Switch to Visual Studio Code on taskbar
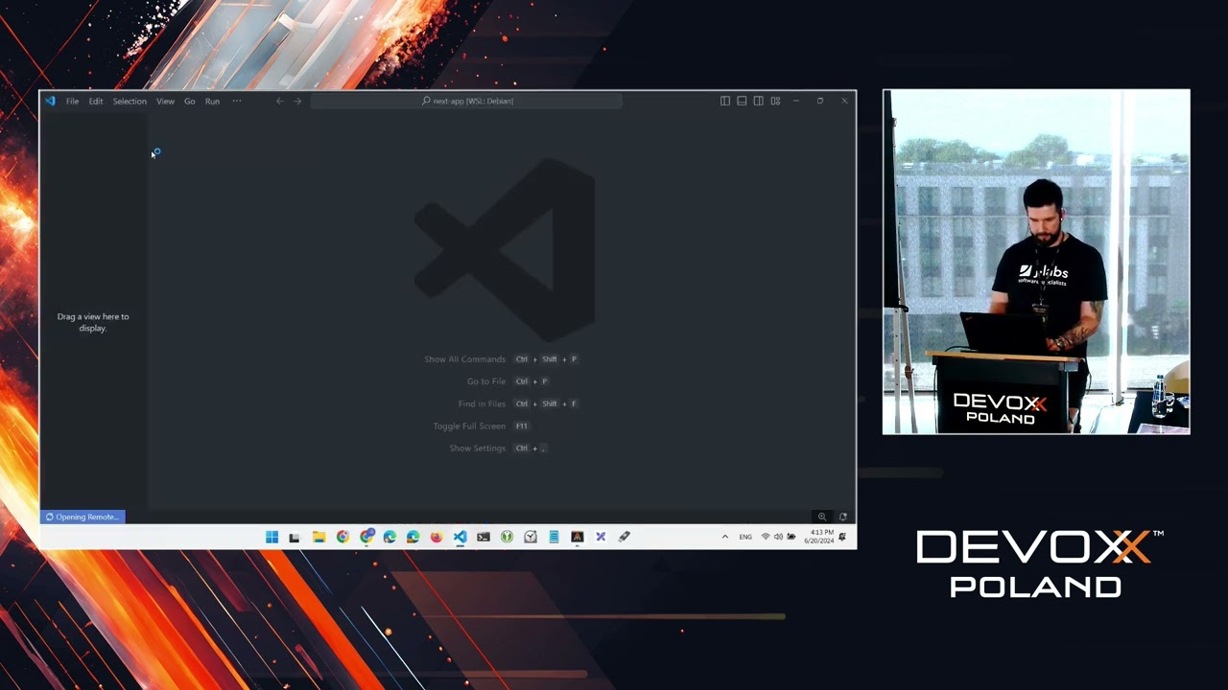Screen dimensions: 1228x690 pos(460,537)
